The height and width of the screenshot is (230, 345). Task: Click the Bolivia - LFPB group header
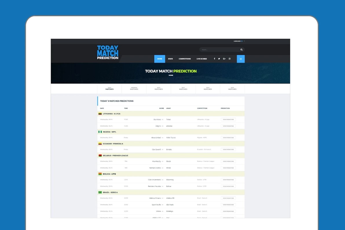171,174
